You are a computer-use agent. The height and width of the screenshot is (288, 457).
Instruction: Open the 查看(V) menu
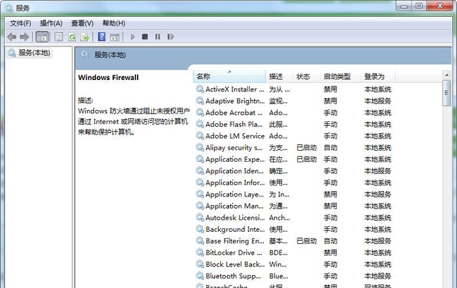pyautogui.click(x=82, y=23)
